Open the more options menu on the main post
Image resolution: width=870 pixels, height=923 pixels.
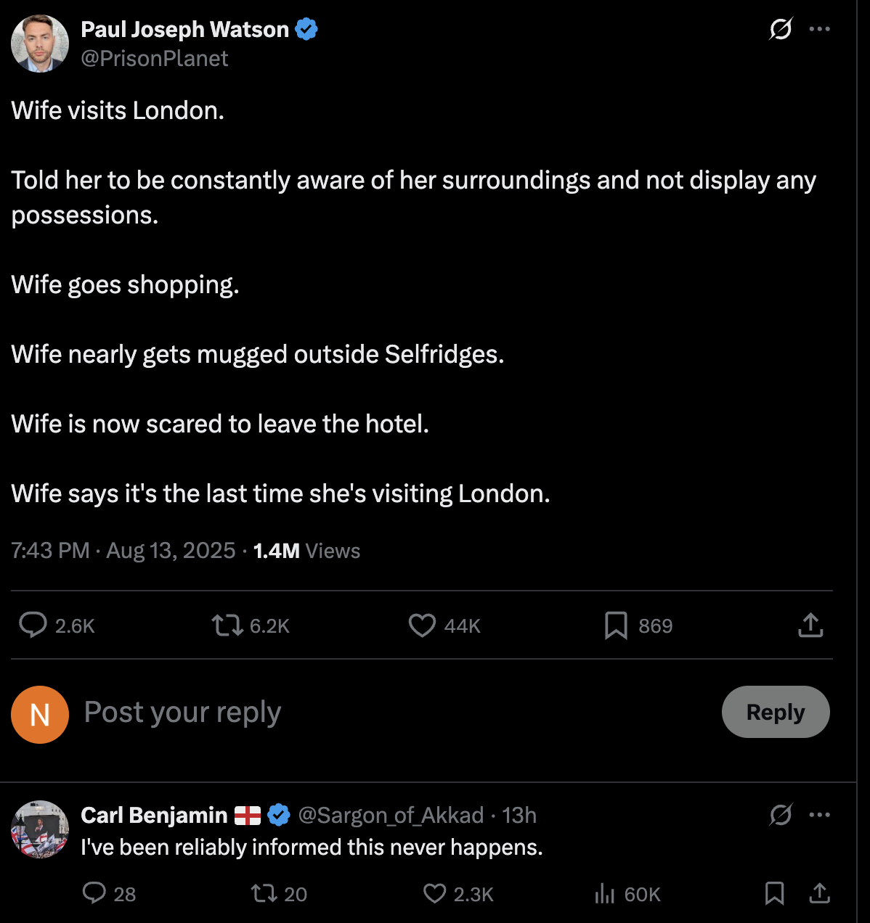[x=819, y=29]
